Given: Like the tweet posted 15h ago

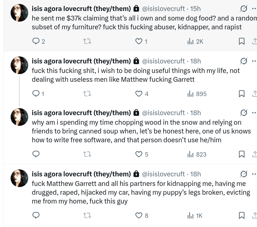Looking at the screenshot, I should pyautogui.click(x=139, y=41).
